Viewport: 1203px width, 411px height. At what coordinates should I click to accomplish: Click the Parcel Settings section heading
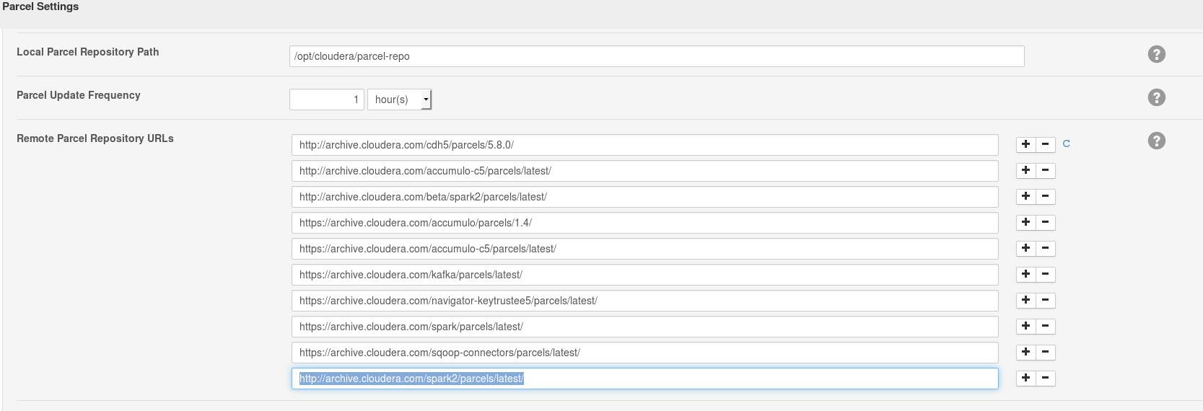(40, 6)
